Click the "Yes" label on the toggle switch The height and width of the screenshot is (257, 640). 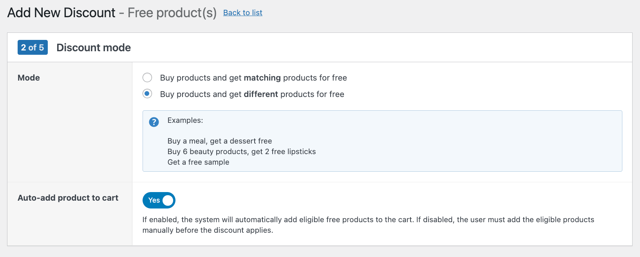click(153, 200)
